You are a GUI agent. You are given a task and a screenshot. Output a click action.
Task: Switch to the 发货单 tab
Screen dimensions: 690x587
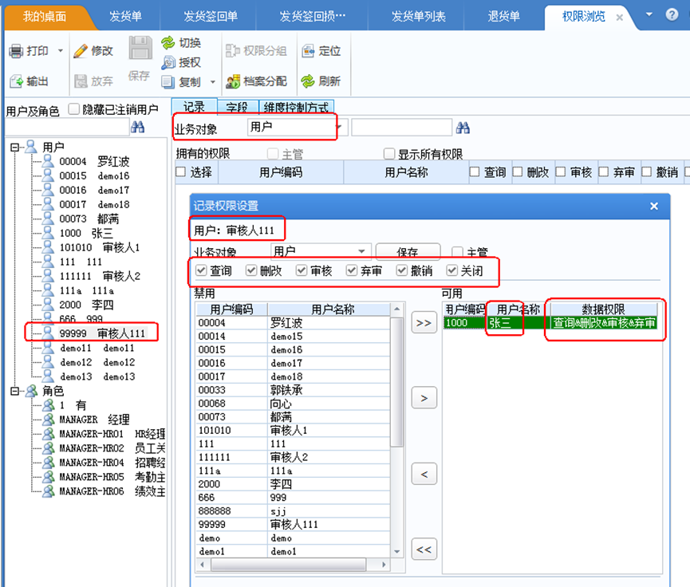(x=125, y=17)
